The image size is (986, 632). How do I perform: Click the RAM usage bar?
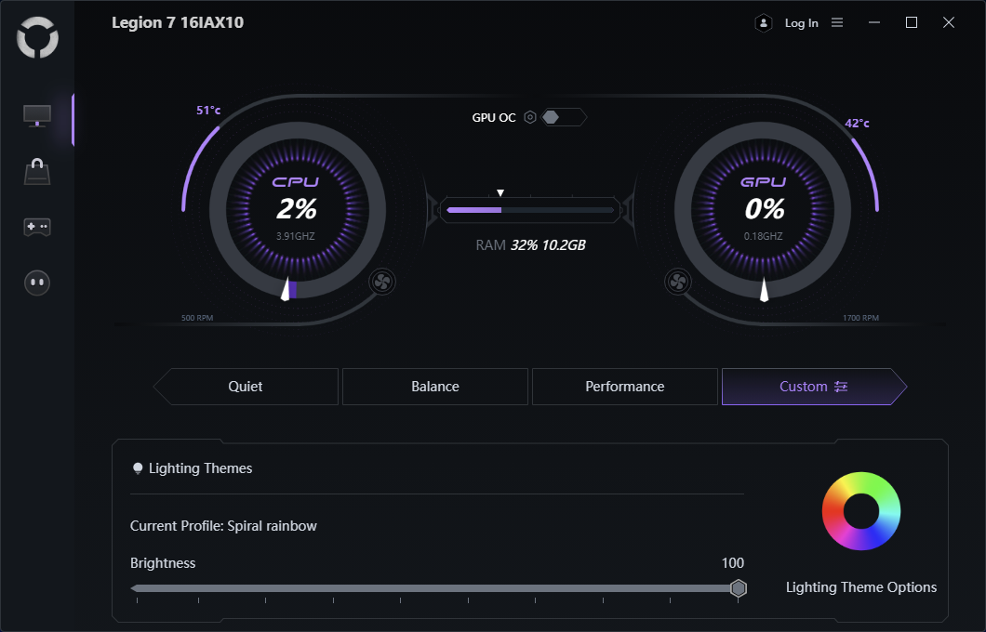point(530,210)
